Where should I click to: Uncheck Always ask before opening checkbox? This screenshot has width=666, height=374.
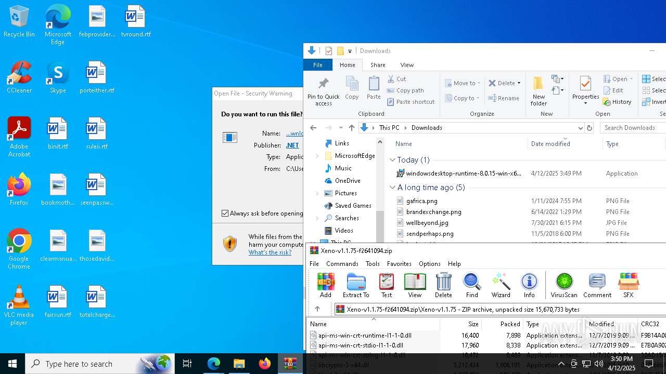(x=225, y=213)
